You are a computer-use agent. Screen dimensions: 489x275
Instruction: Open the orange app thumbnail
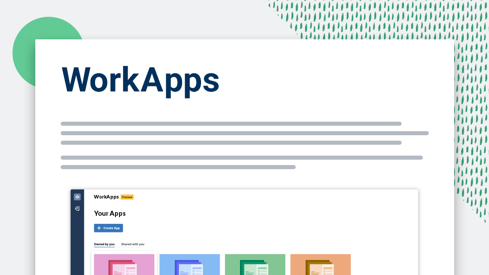pyautogui.click(x=320, y=265)
